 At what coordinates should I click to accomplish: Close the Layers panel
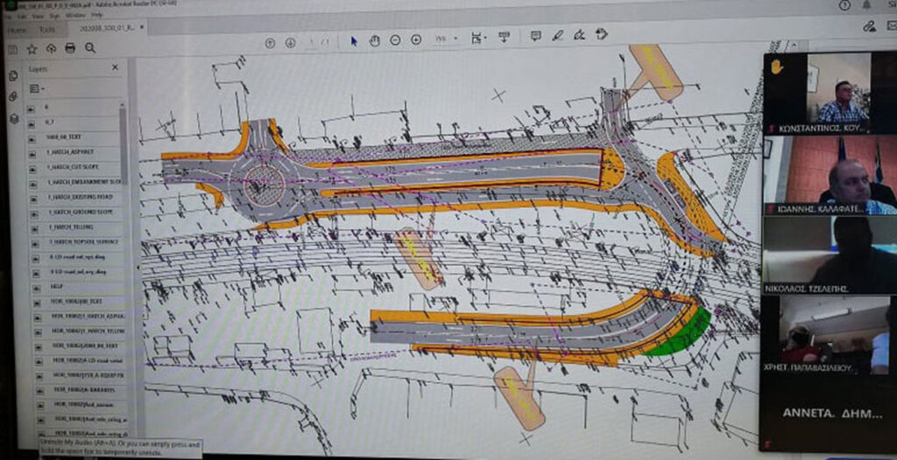click(x=115, y=67)
